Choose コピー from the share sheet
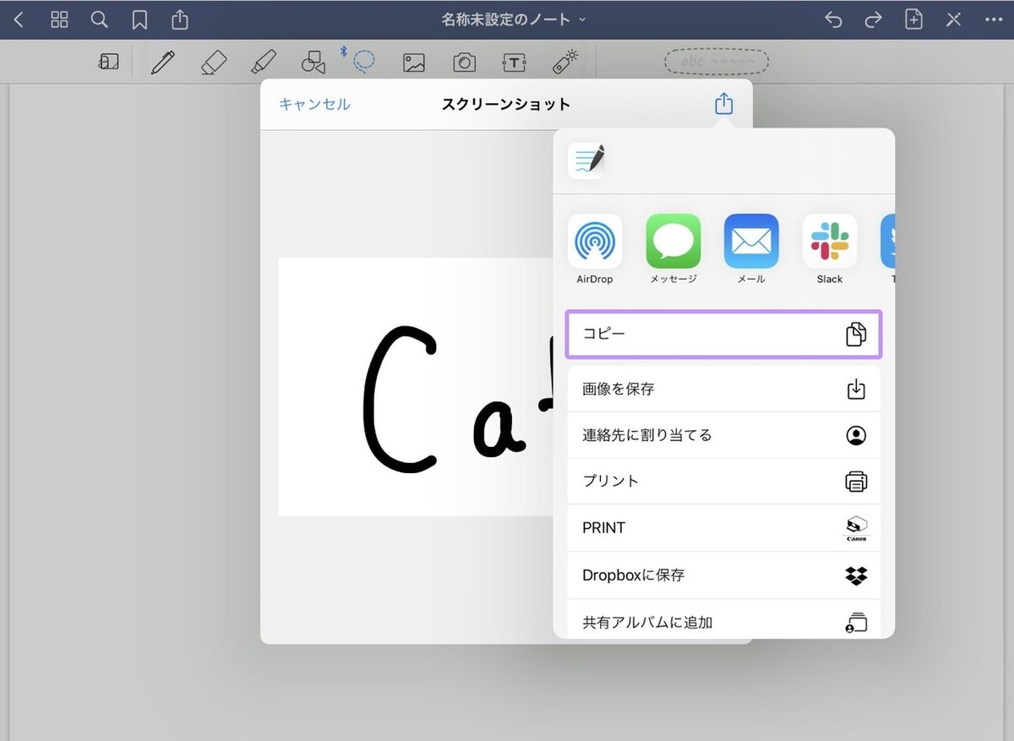The height and width of the screenshot is (741, 1014). [x=724, y=335]
